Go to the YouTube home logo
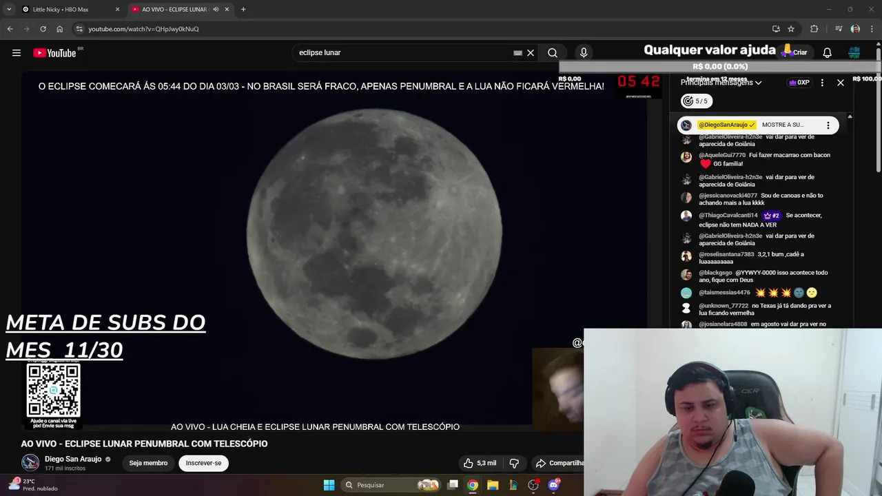Screen dimensions: 882x496 54,53
